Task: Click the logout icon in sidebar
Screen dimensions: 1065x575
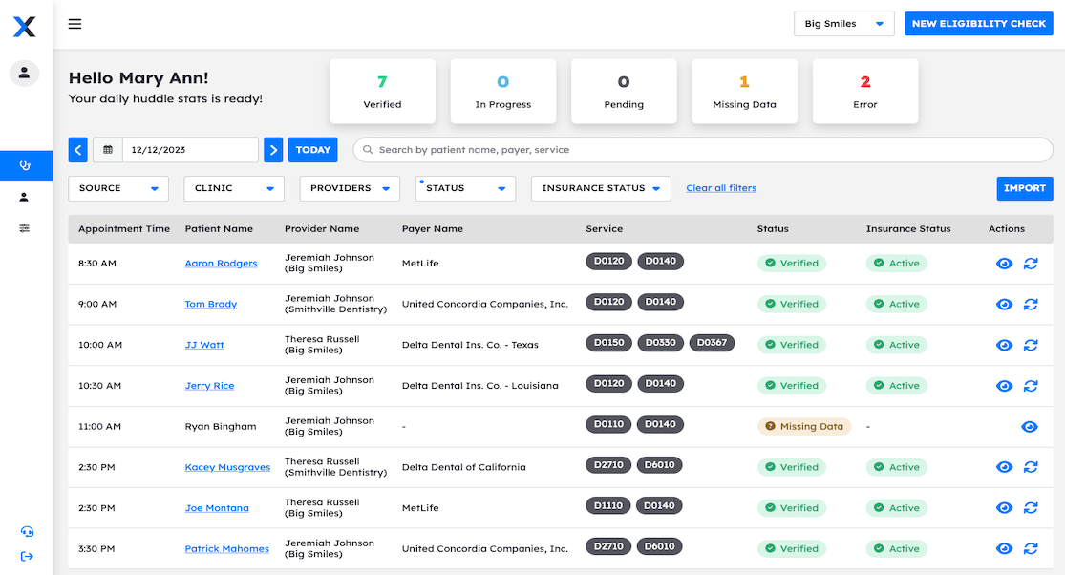Action: (x=26, y=556)
